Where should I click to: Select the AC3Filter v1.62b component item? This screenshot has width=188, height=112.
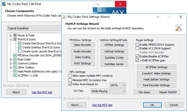[x=28, y=75]
